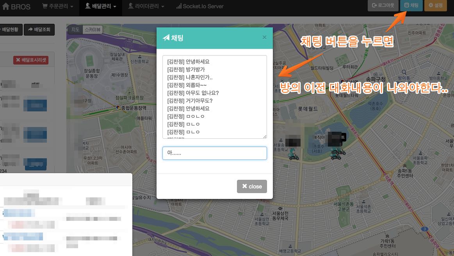Switch to 배달현황 tab
This screenshot has height=256, width=454.
(x=10, y=29)
